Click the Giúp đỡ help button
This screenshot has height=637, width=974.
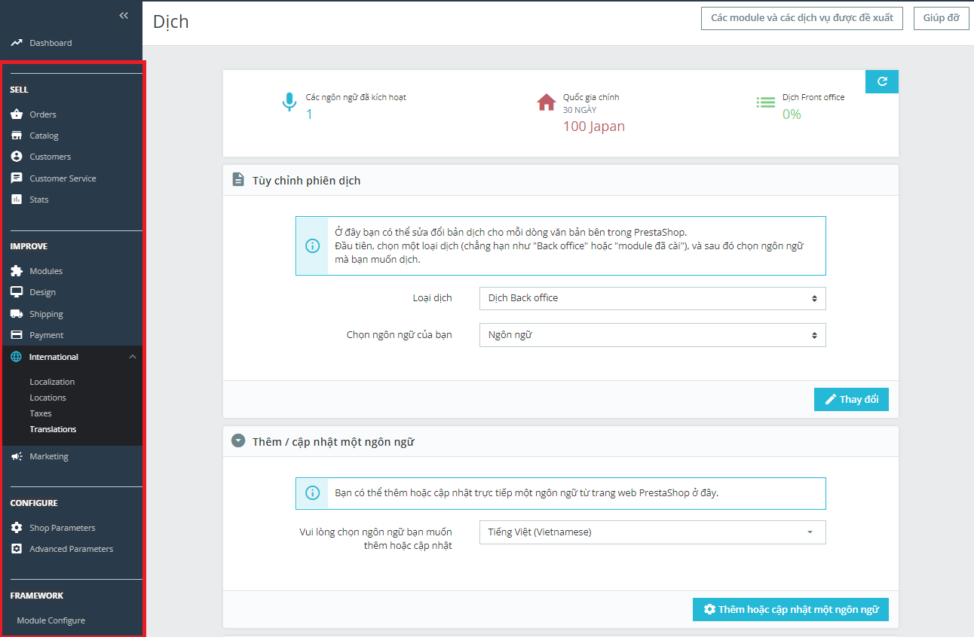click(942, 18)
